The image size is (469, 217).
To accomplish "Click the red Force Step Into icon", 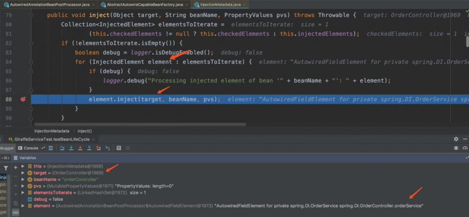I will pyautogui.click(x=80, y=148).
